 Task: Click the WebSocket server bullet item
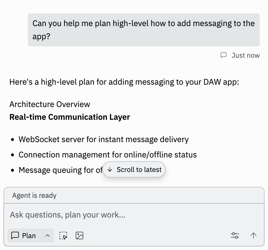click(104, 139)
